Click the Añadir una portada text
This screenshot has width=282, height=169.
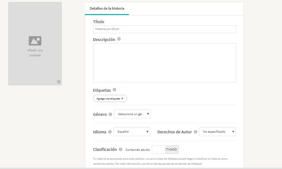coord(35,53)
